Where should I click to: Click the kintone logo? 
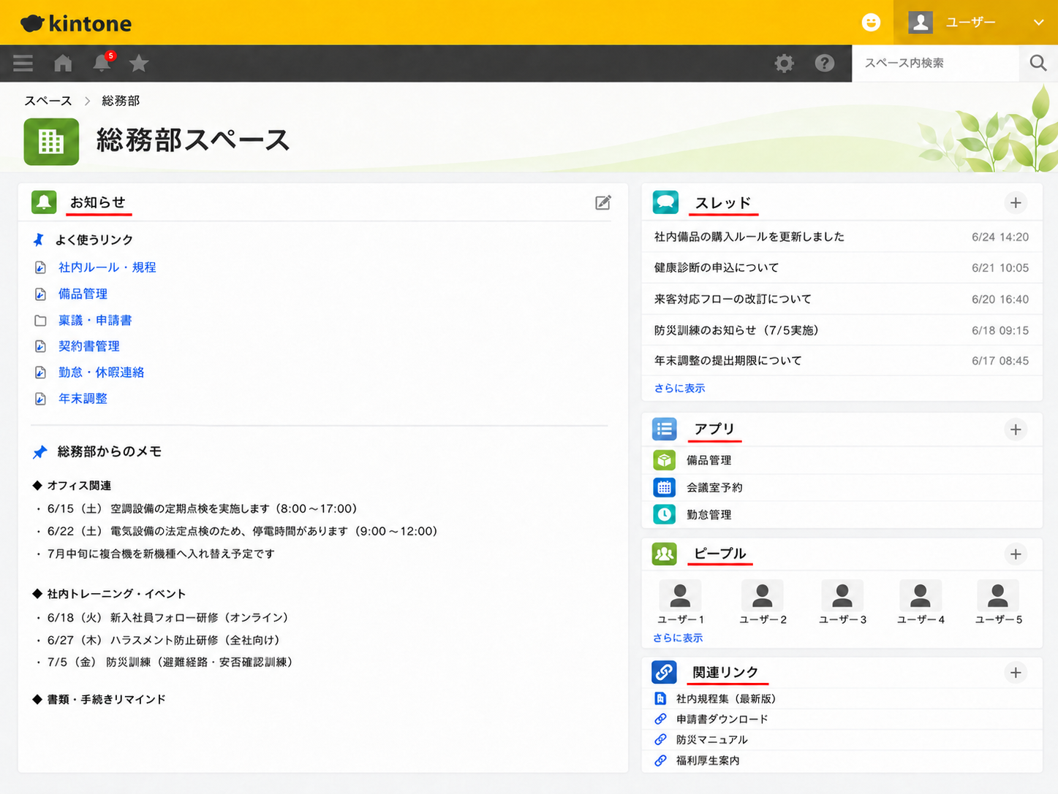click(x=76, y=23)
